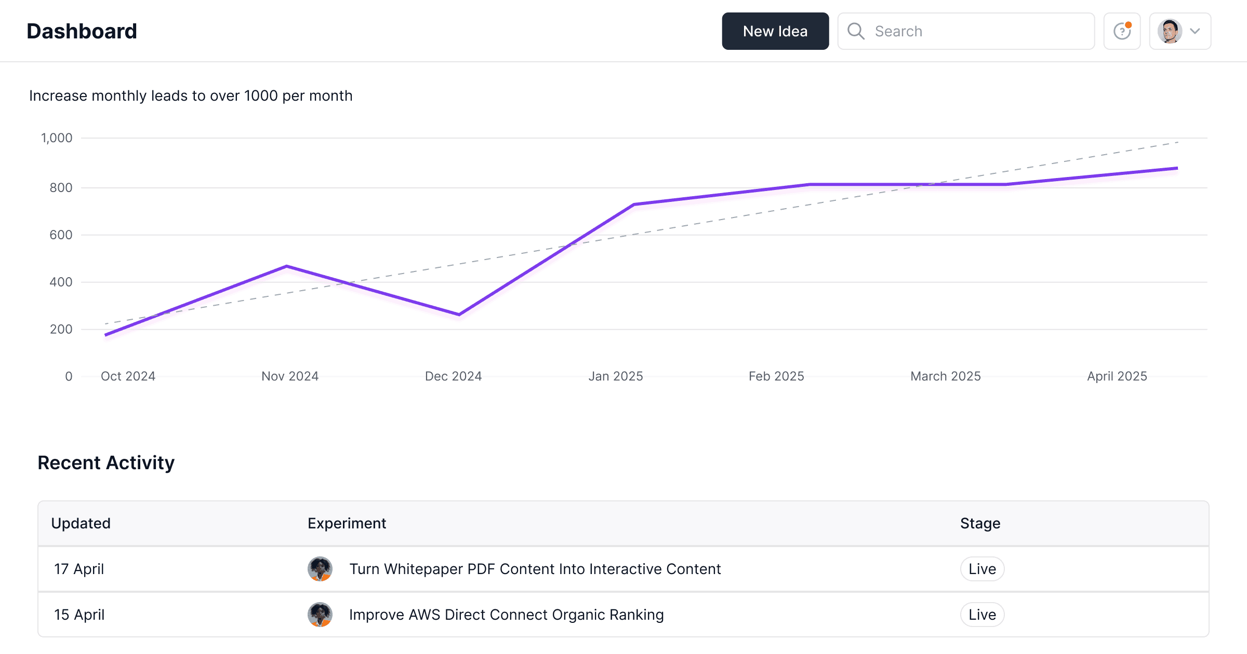Sort by the Stage column header
Screen dimensions: 1247x654
click(980, 523)
